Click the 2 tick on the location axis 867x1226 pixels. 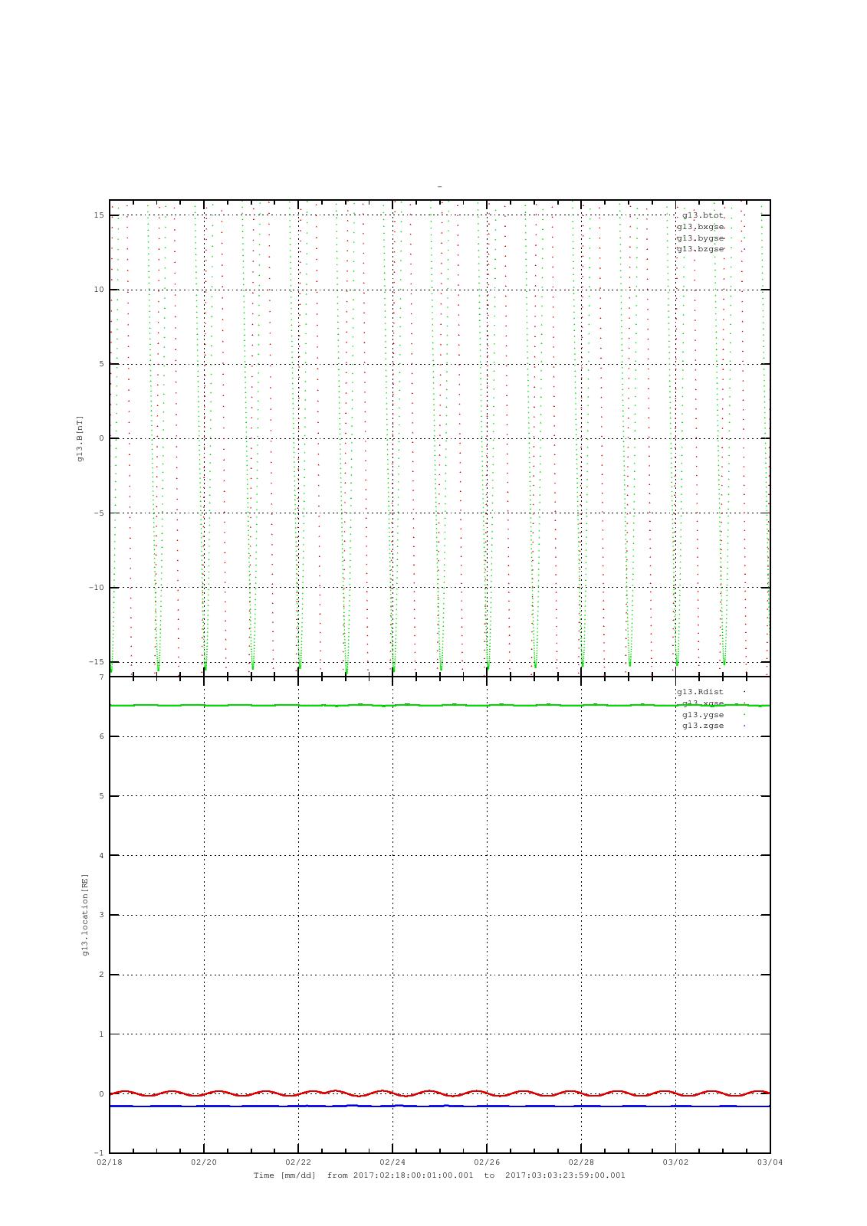tap(101, 975)
